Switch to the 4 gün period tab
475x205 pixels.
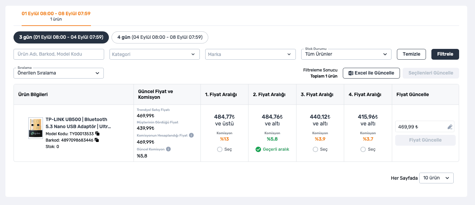[x=160, y=37]
